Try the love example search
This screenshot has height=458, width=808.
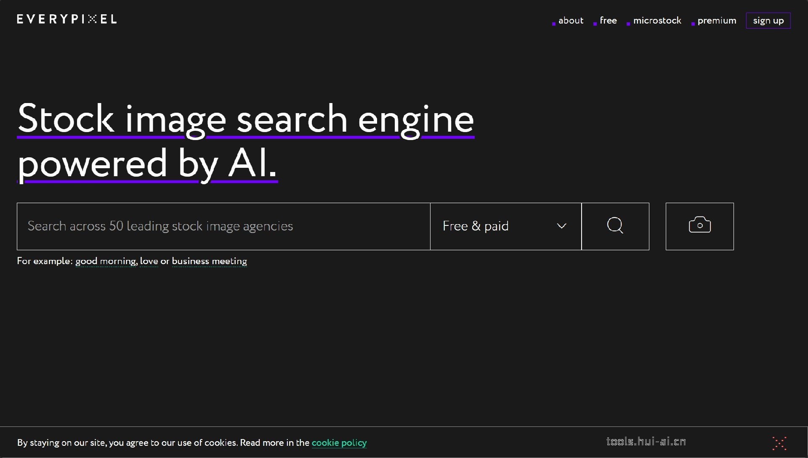point(149,261)
